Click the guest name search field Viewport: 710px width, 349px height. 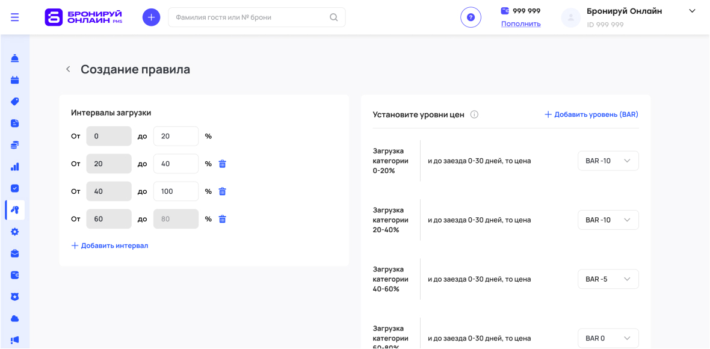tap(250, 17)
